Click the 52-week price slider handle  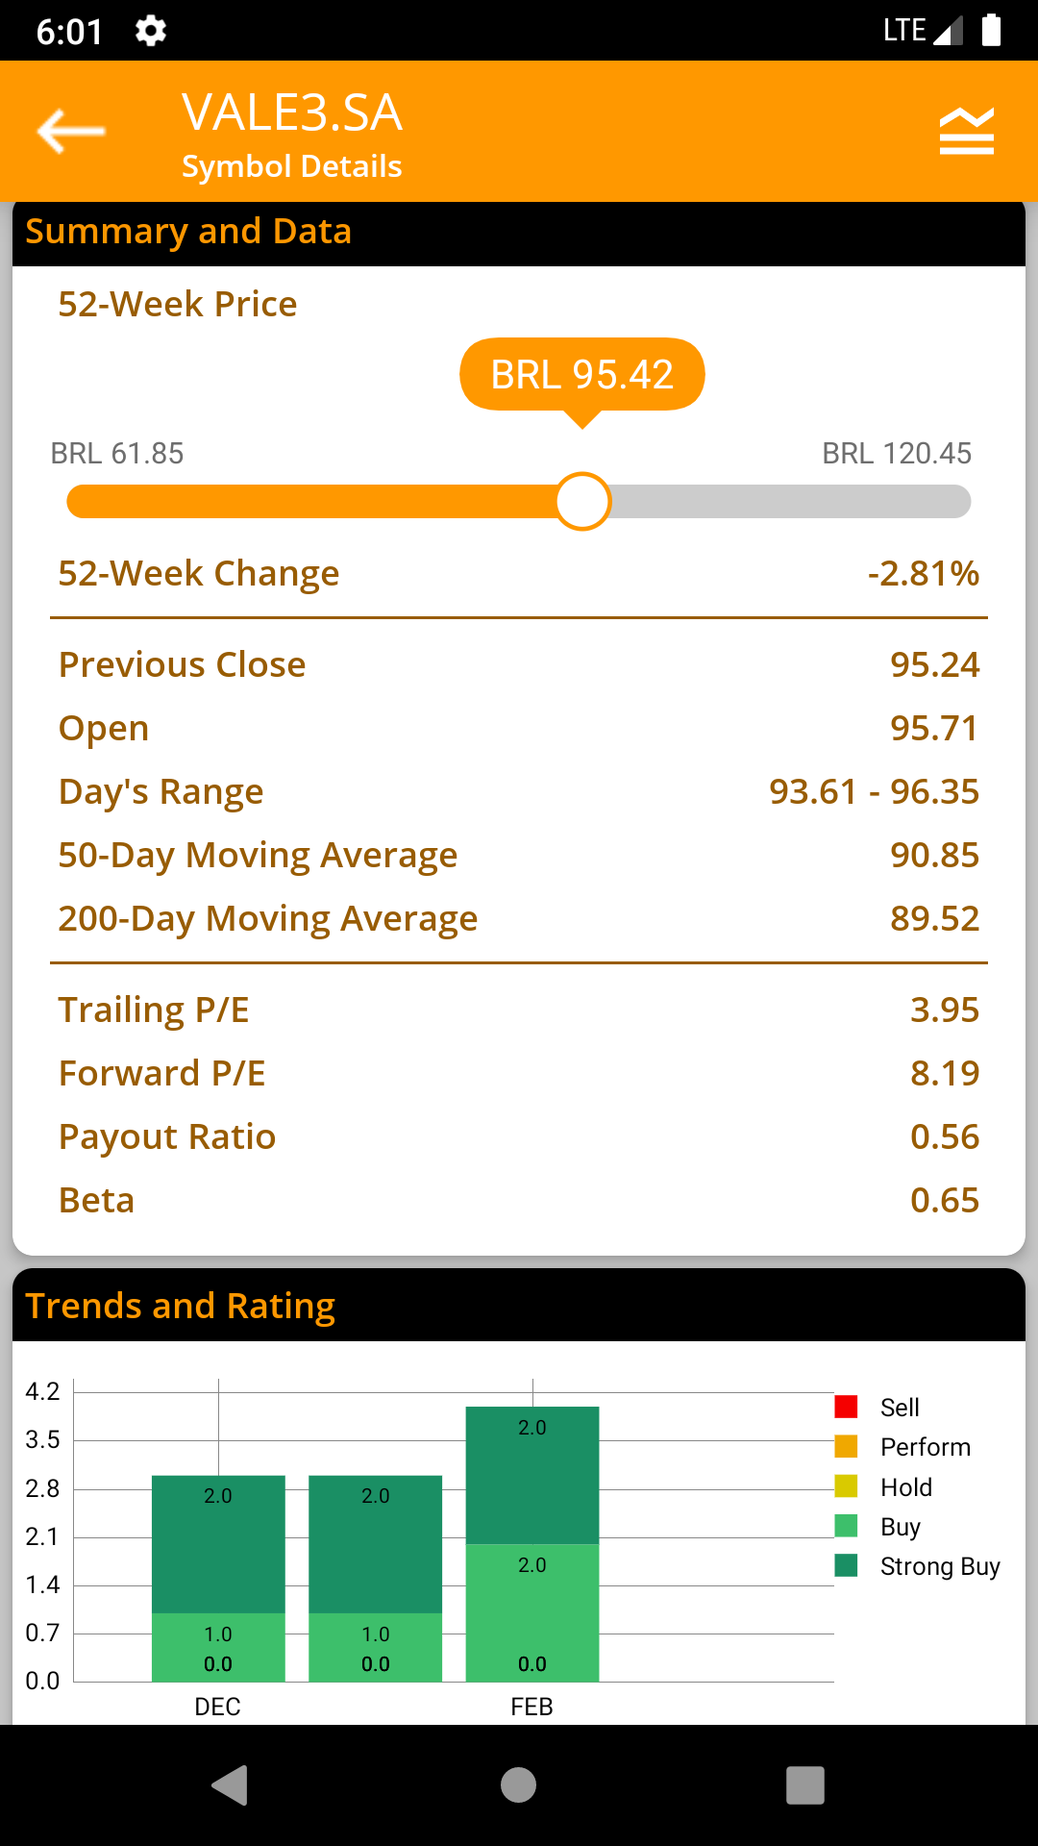[x=582, y=502]
